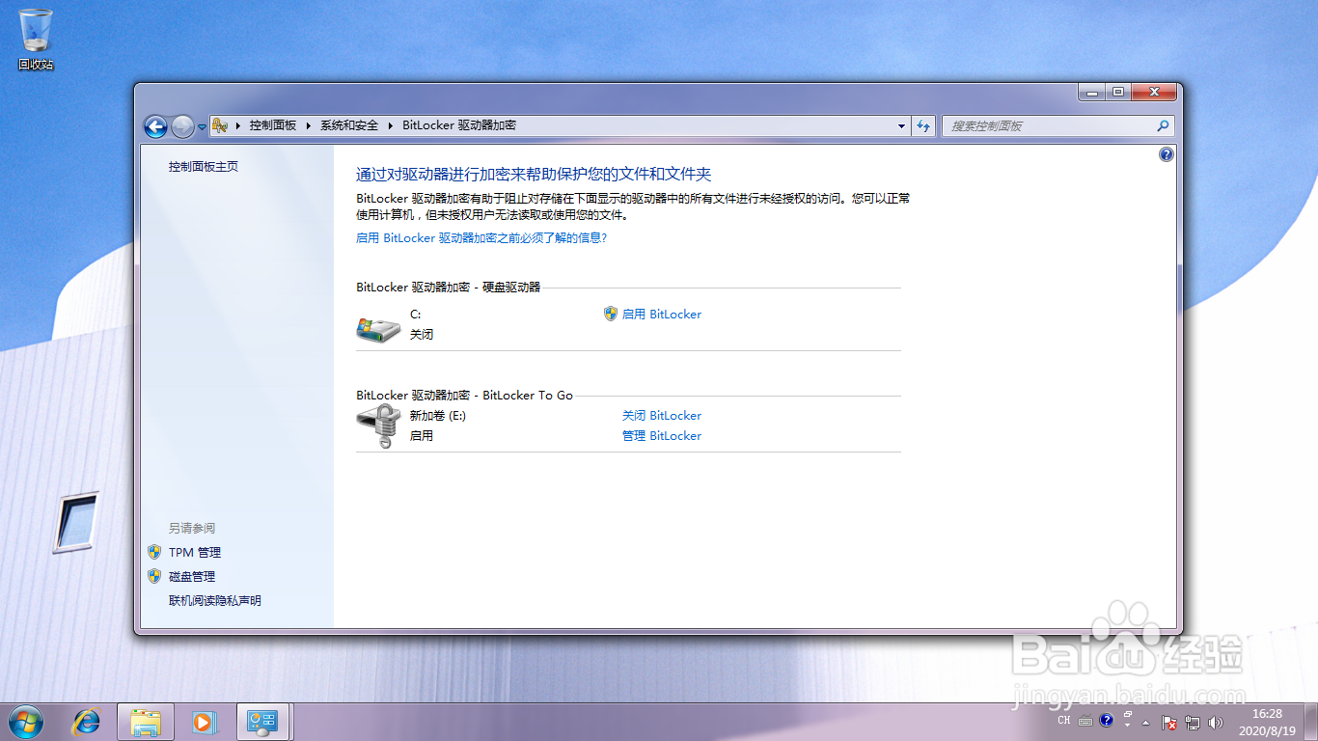Viewport: 1318px width, 741px height.
Task: Open the Windows Start orb
Action: pos(26,721)
